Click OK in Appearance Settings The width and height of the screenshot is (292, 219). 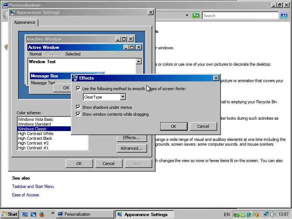[x=79, y=164]
